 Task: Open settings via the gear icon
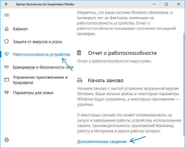point(7,140)
